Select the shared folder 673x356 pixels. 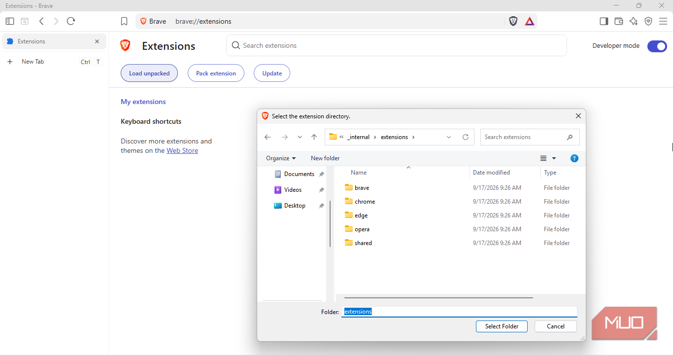358,243
